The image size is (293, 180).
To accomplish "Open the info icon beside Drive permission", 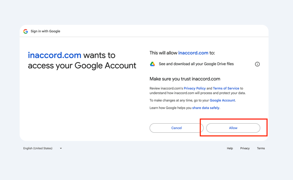I will (x=257, y=64).
